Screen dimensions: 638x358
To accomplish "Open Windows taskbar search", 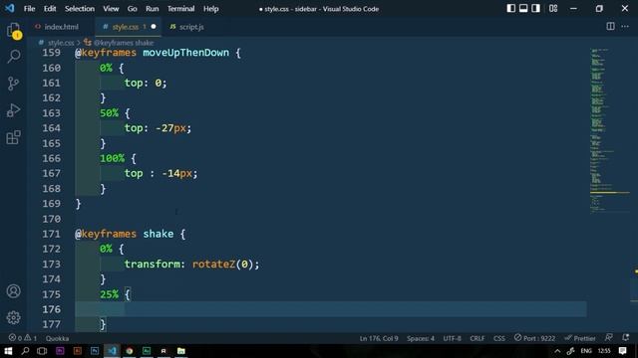I will (25, 351).
